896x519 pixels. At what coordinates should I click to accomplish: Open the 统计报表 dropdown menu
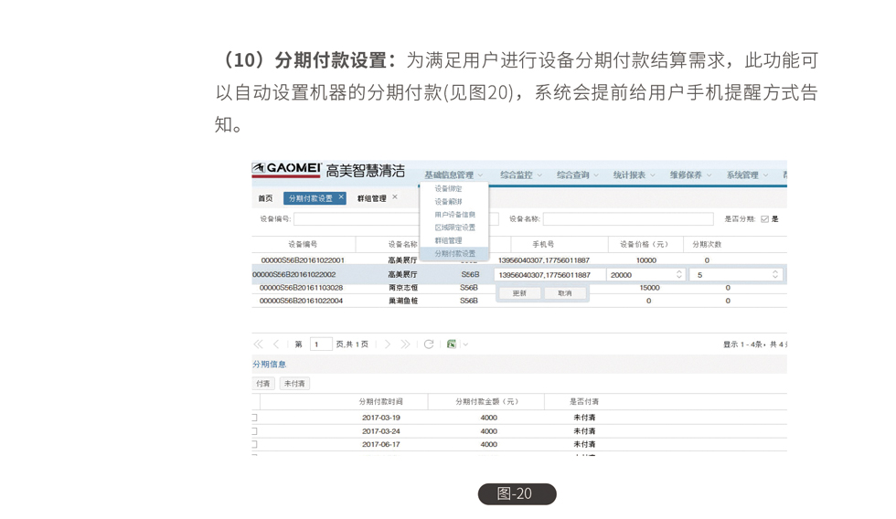point(634,175)
